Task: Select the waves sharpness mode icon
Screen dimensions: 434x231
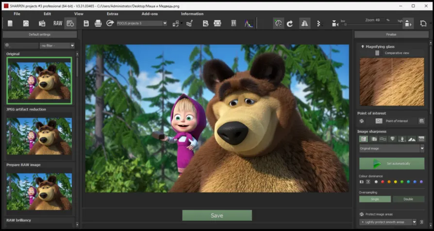Action: [x=383, y=139]
